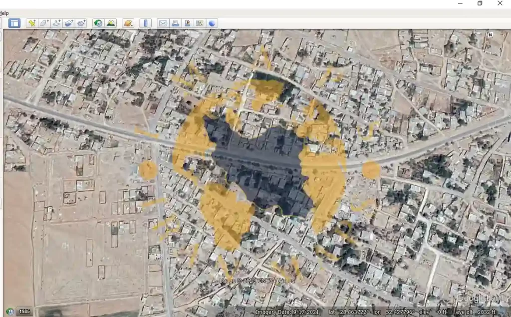Image resolution: width=511 pixels, height=317 pixels.
Task: Open the Ruler tool
Action: [x=145, y=23]
